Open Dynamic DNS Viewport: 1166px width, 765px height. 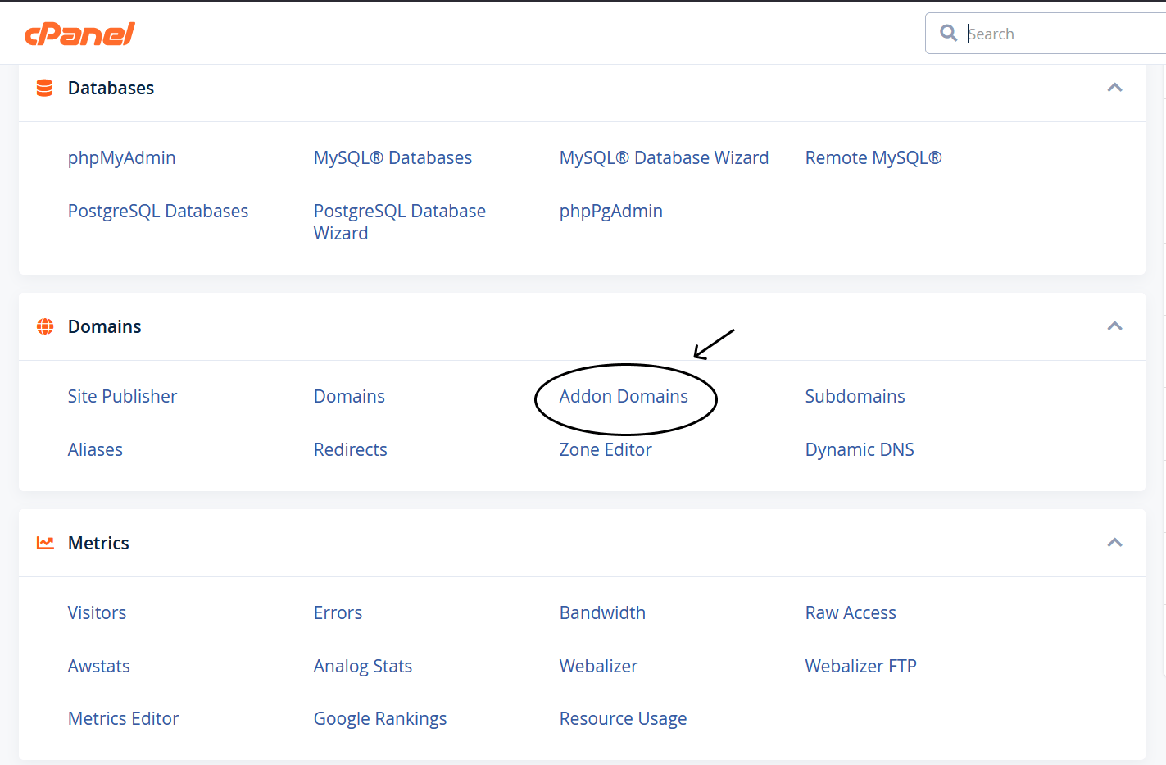point(860,449)
